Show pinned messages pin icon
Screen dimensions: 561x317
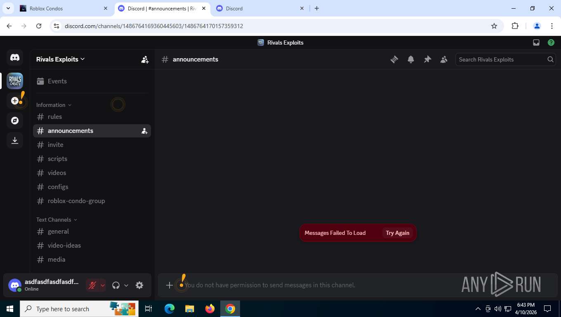coord(427,59)
